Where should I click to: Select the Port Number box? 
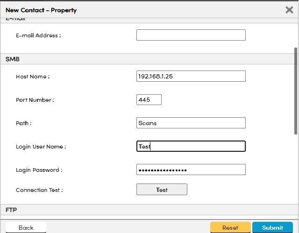pos(149,99)
